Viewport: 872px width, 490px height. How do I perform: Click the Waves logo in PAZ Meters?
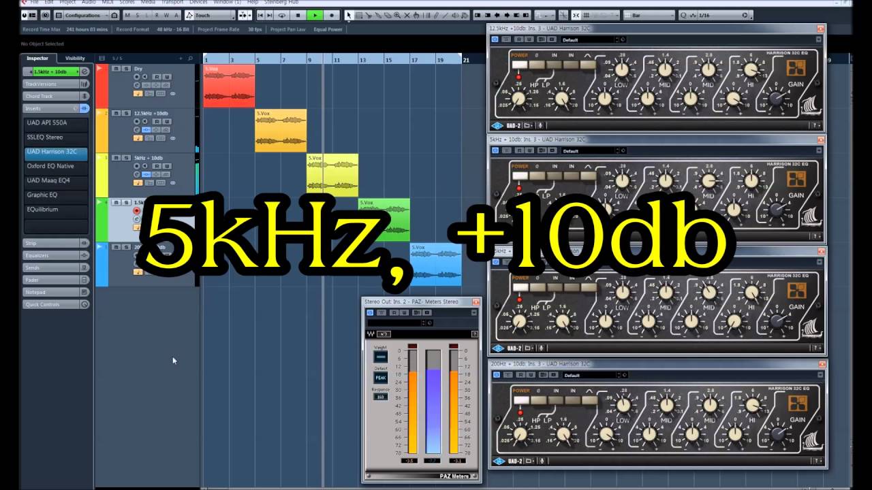(x=370, y=334)
